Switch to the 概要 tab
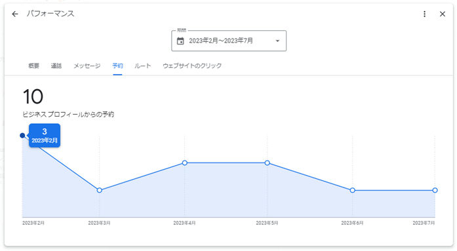This screenshot has width=457, height=251. [33, 66]
